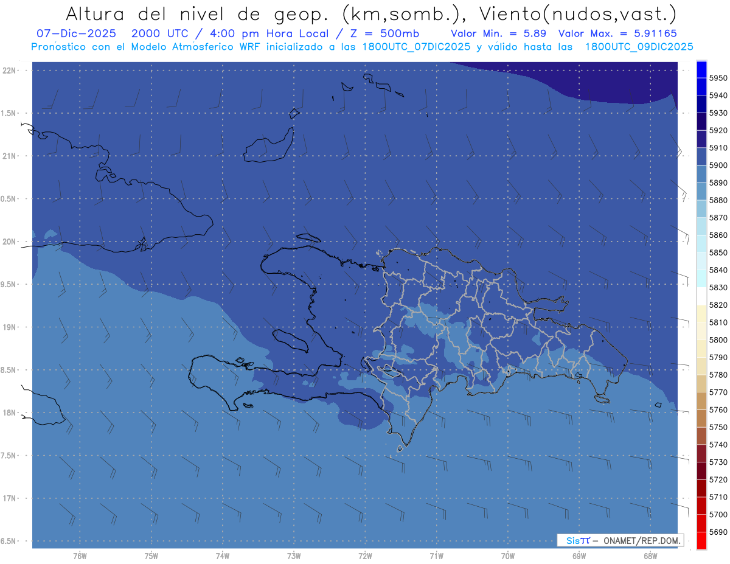Select the 'Valor Min. = 5.89' readout
The width and height of the screenshot is (730, 564).
coord(498,34)
